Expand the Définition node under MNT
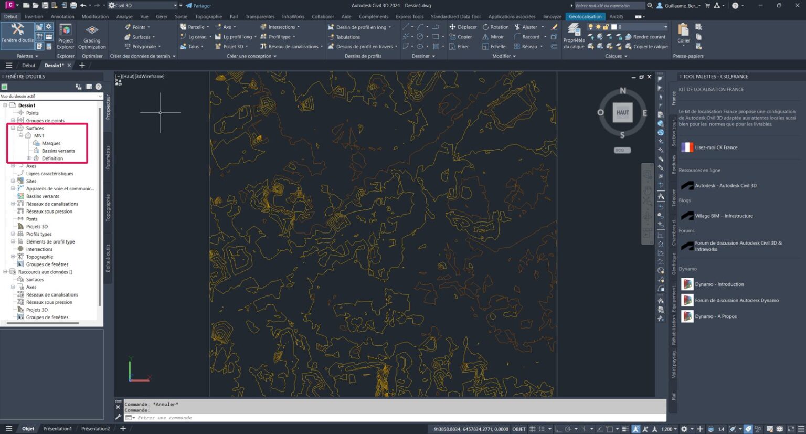 tap(29, 158)
